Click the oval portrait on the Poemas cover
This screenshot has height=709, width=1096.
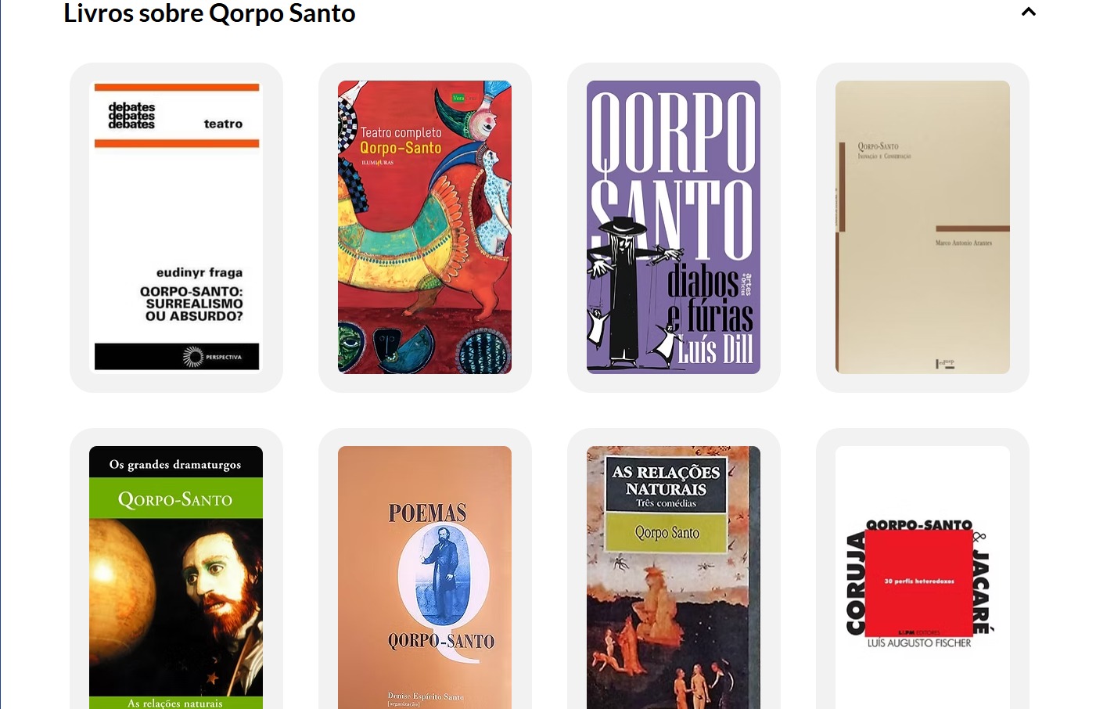tap(444, 577)
